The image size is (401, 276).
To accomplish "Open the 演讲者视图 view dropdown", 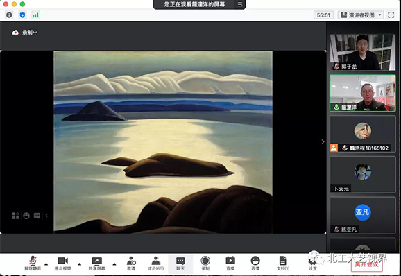I will [361, 15].
